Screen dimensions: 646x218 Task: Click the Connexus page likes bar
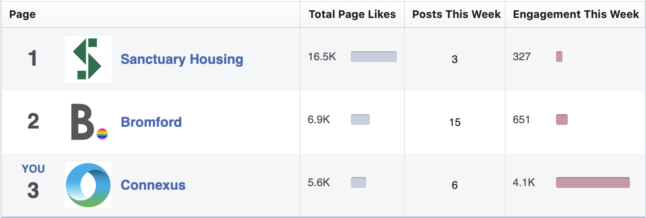coord(359,182)
